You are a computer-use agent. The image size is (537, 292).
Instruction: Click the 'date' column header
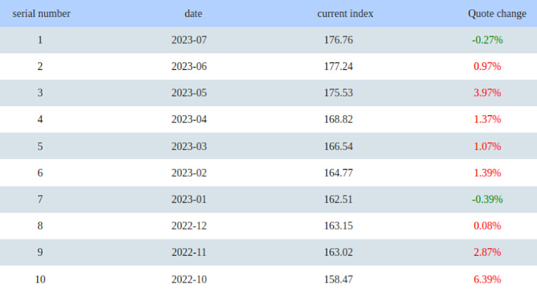(x=193, y=13)
